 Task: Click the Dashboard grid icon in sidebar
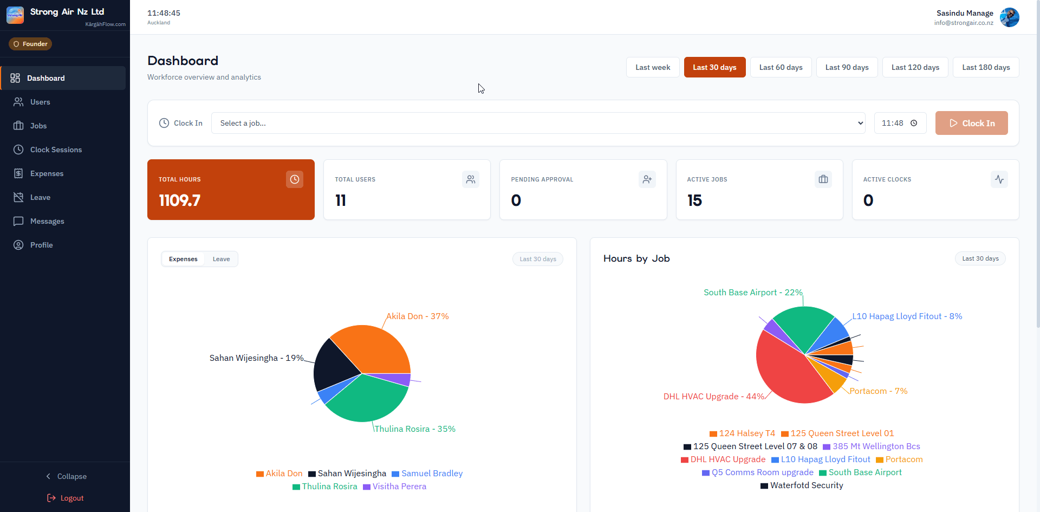(x=15, y=78)
